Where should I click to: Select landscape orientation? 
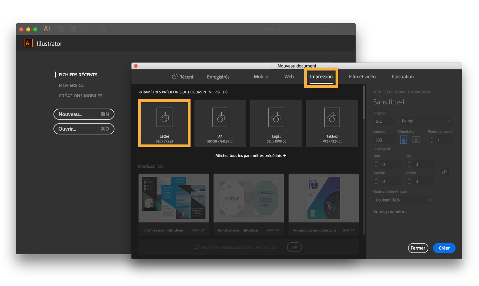416,140
